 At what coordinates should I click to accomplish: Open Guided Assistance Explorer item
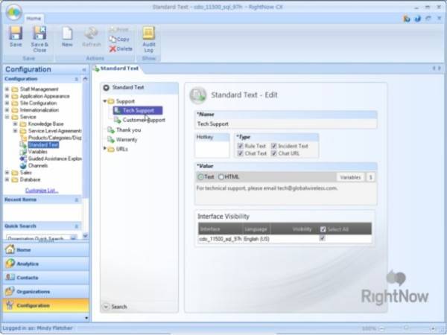[51, 159]
